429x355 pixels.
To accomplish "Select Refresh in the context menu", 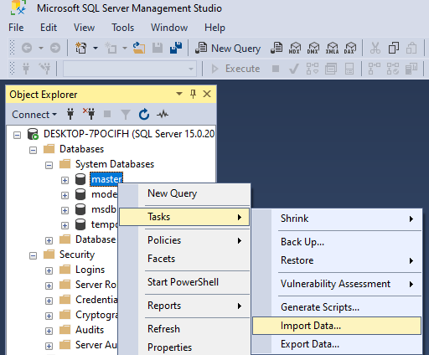I will (x=184, y=329).
